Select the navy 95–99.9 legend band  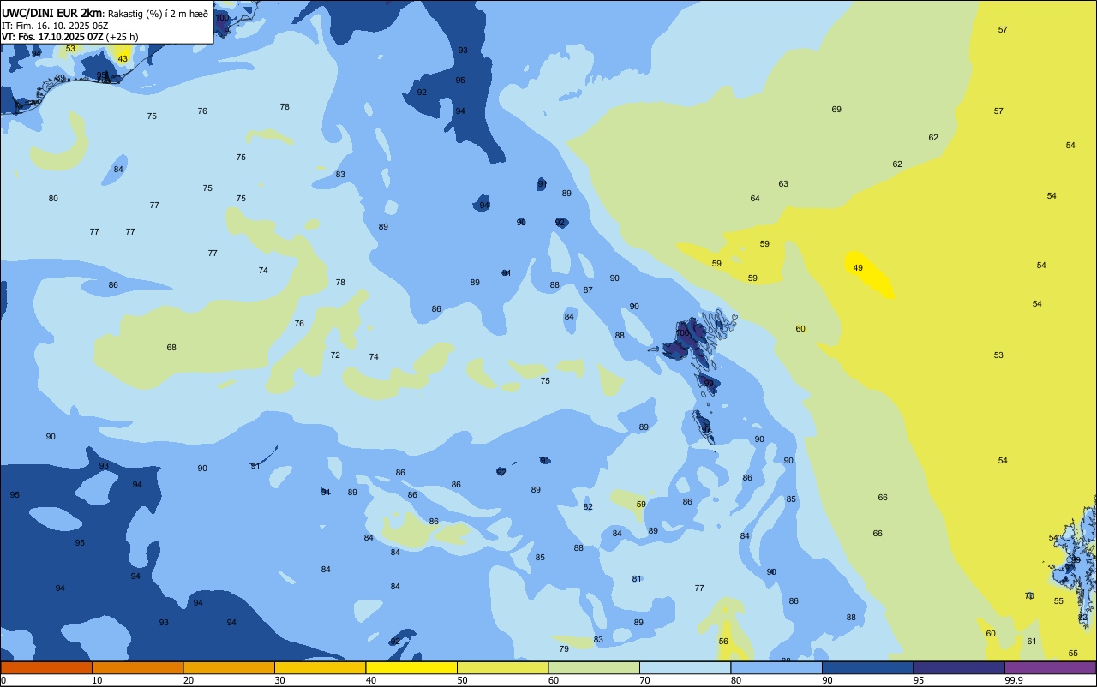click(959, 667)
